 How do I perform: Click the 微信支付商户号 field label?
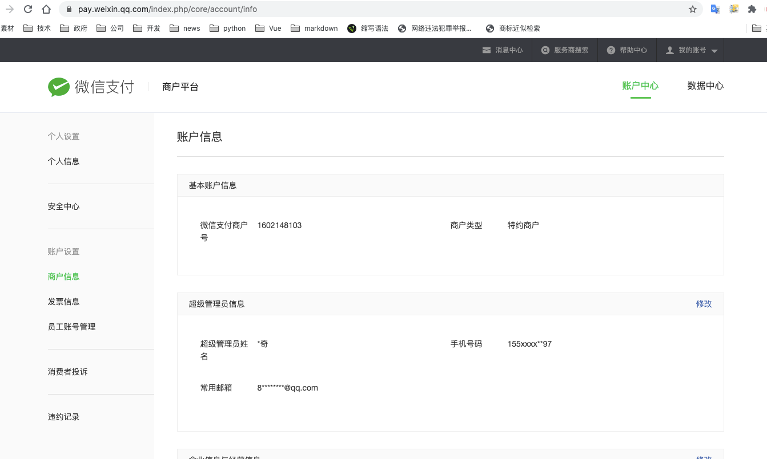pyautogui.click(x=224, y=231)
